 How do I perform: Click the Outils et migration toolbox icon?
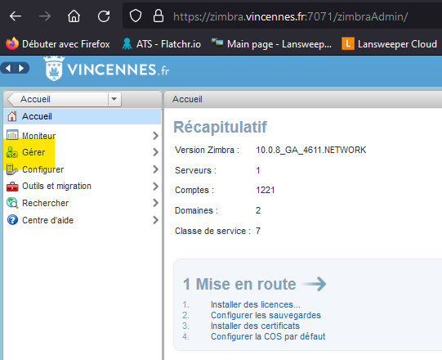coord(12,187)
